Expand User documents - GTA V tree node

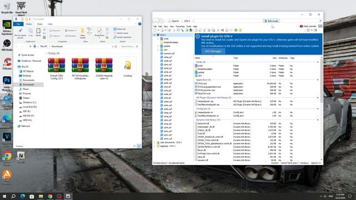(x=155, y=142)
